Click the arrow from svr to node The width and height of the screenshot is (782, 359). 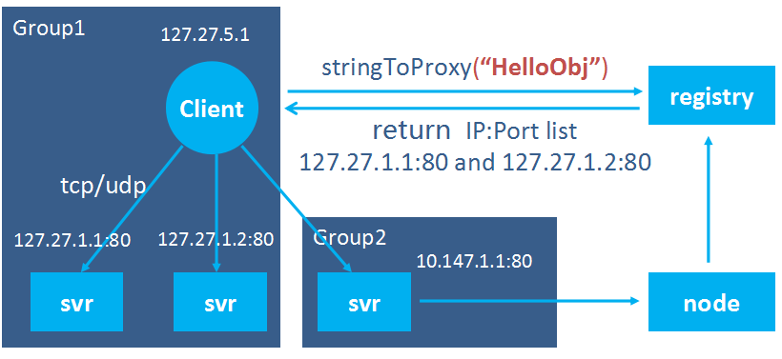point(529,301)
